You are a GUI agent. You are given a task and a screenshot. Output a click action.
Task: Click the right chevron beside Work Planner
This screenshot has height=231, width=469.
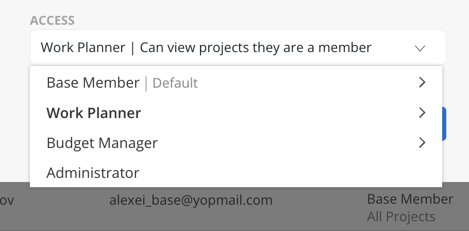click(422, 112)
